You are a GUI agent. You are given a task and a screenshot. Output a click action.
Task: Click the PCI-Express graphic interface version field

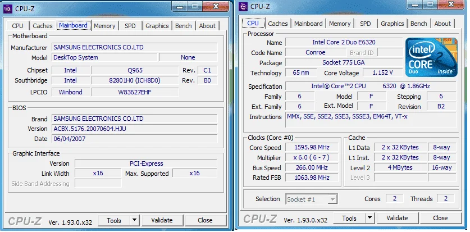(x=146, y=163)
